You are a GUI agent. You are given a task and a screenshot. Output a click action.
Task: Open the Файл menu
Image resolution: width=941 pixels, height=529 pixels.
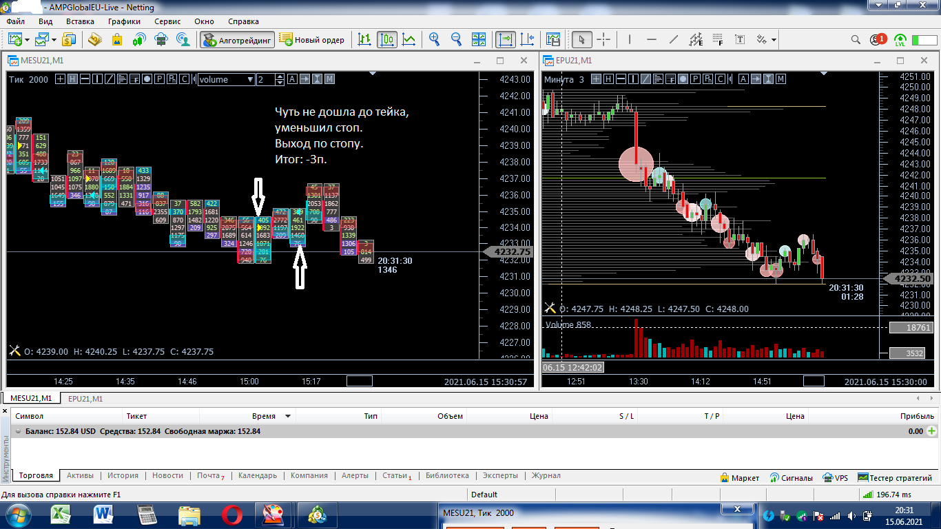click(15, 21)
